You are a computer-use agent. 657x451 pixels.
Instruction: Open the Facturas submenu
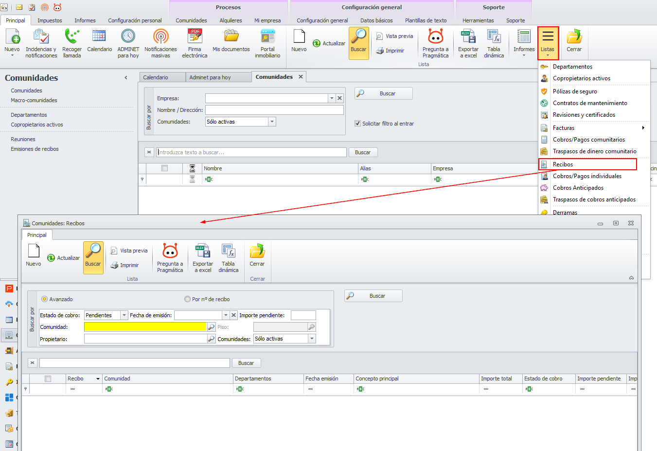tap(594, 128)
